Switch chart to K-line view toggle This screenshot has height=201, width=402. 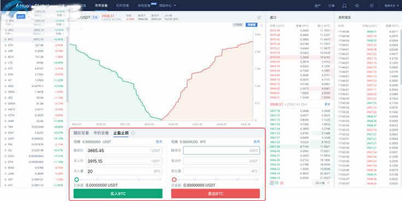click(238, 25)
